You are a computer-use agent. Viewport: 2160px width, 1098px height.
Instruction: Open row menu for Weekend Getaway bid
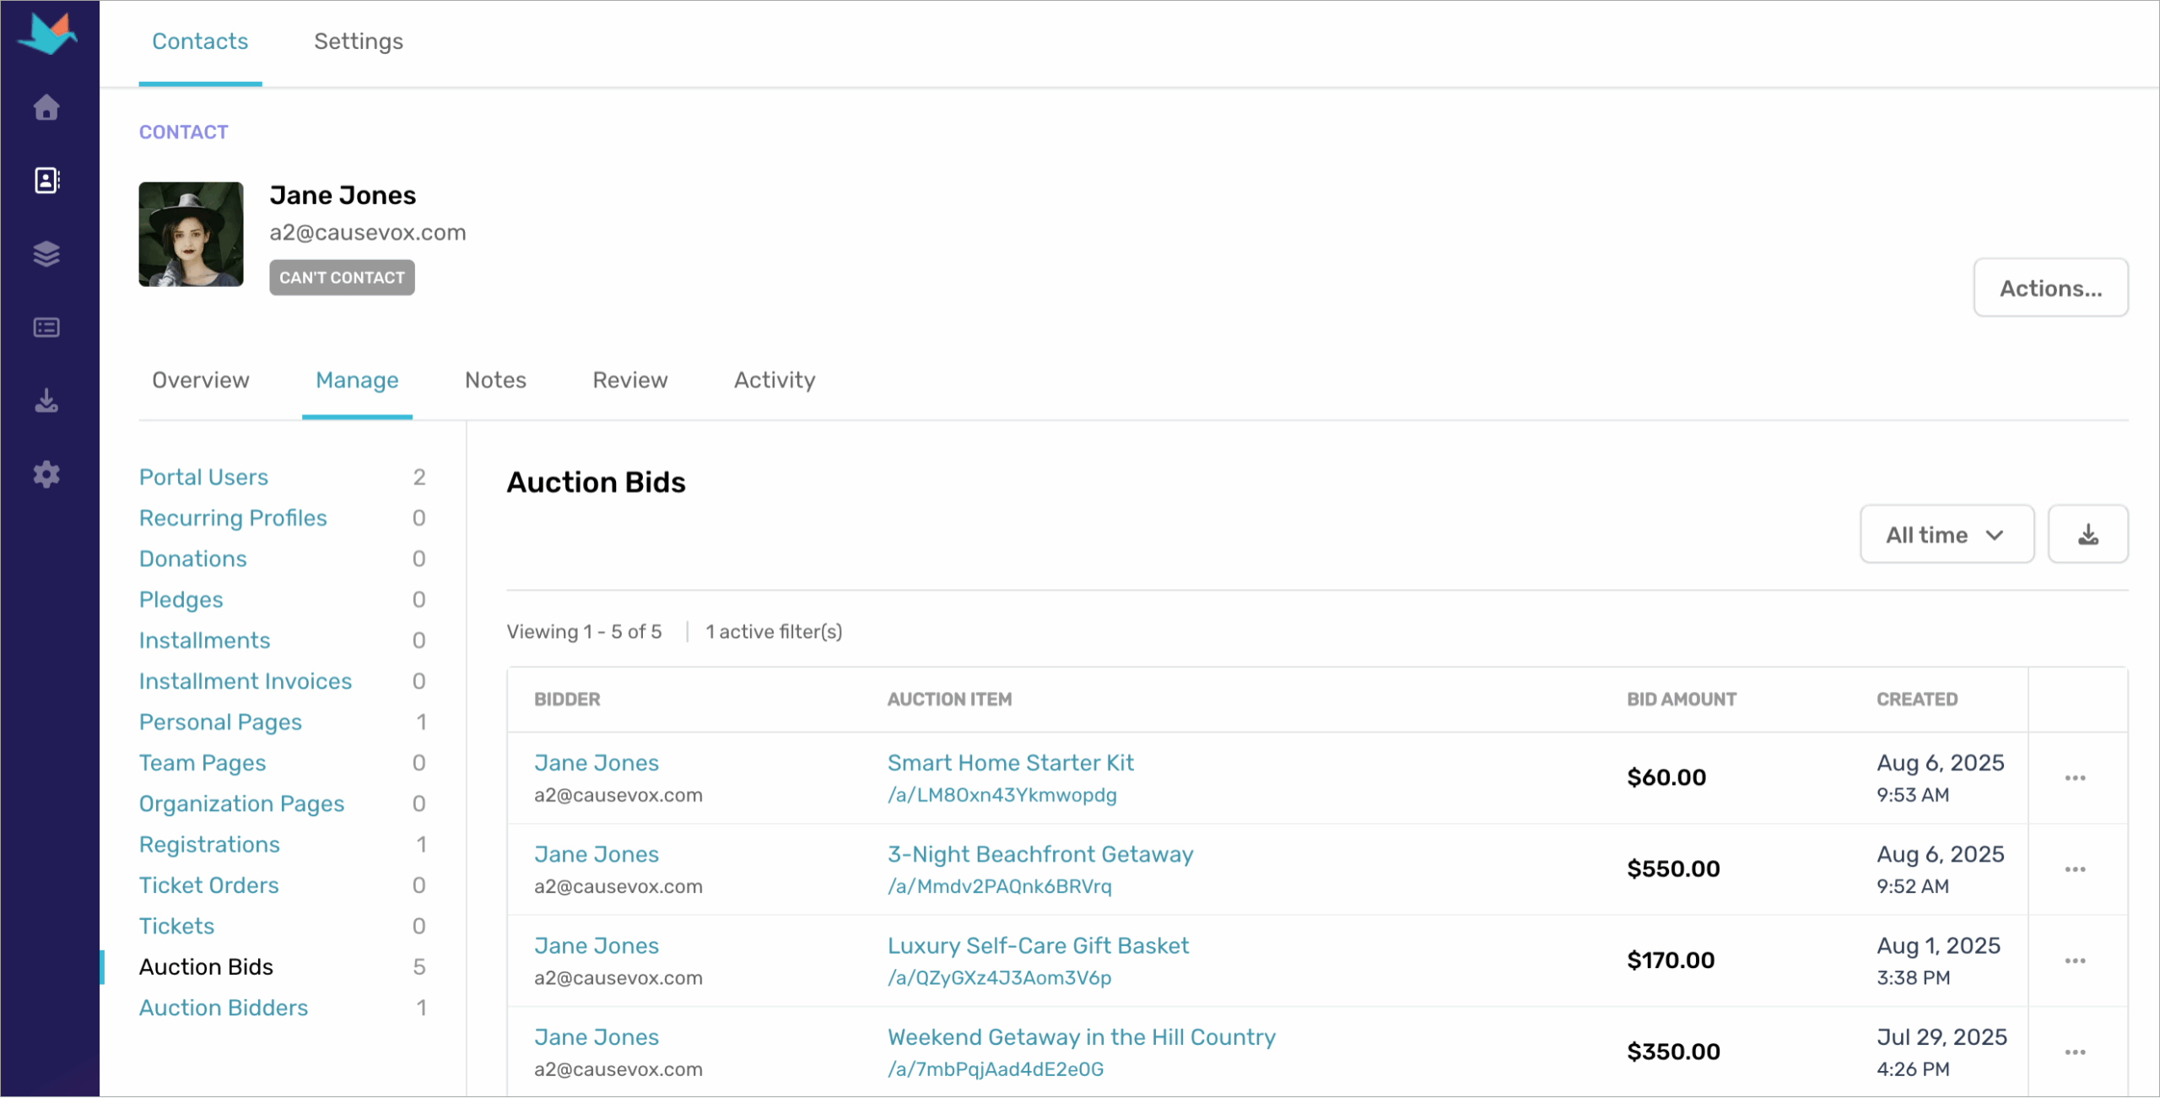(2075, 1052)
